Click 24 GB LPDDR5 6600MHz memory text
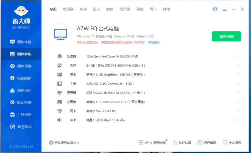The image size is (251, 153). point(116,66)
